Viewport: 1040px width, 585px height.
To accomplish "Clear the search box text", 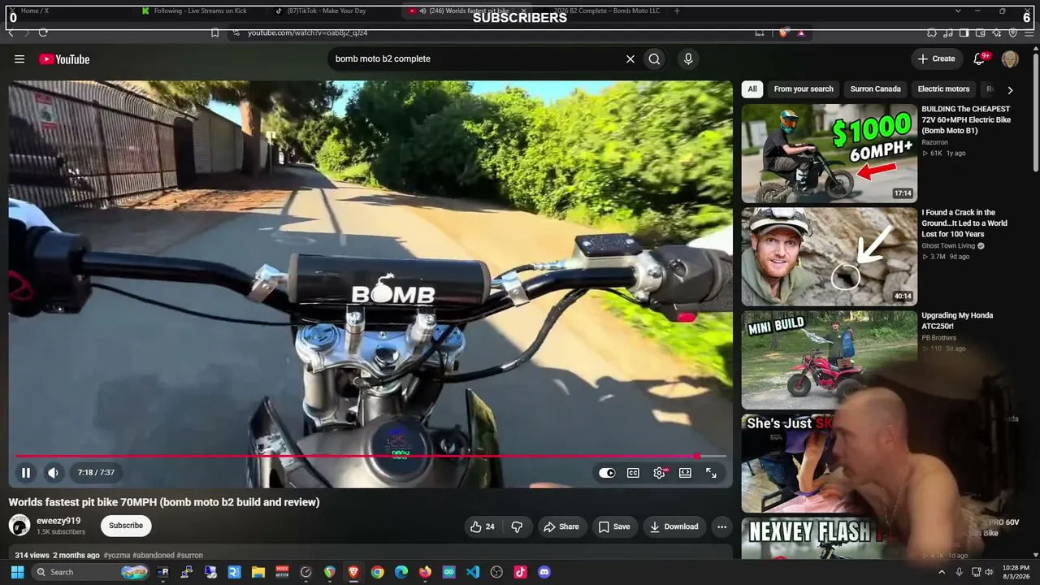I will click(630, 58).
